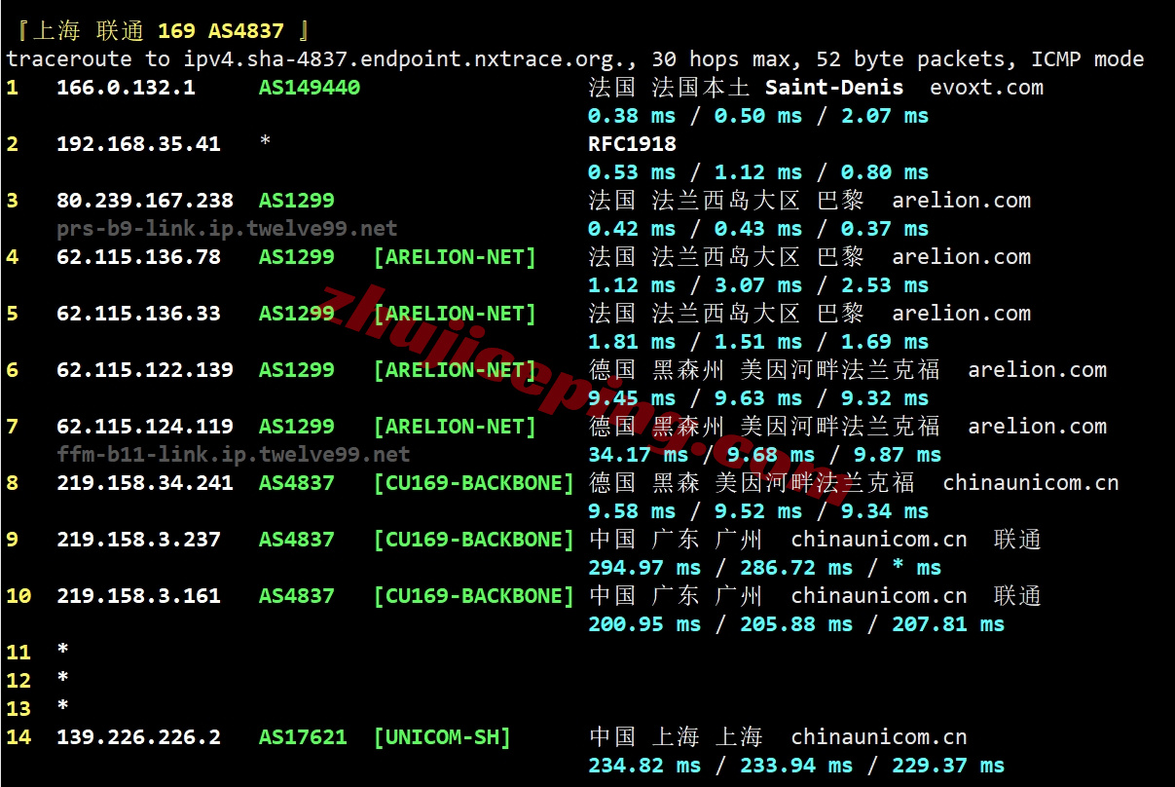This screenshot has width=1175, height=787.
Task: Click the IP 139.226.226.2
Action: pyautogui.click(x=138, y=737)
